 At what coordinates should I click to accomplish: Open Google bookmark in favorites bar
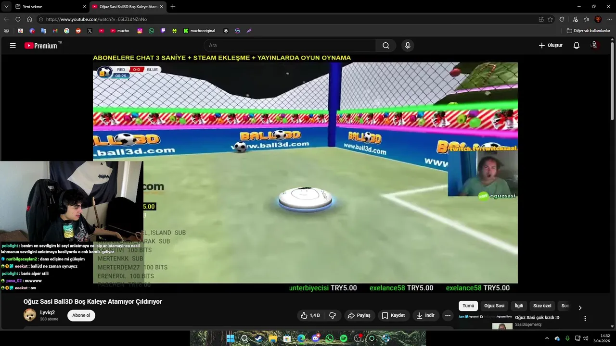point(66,31)
